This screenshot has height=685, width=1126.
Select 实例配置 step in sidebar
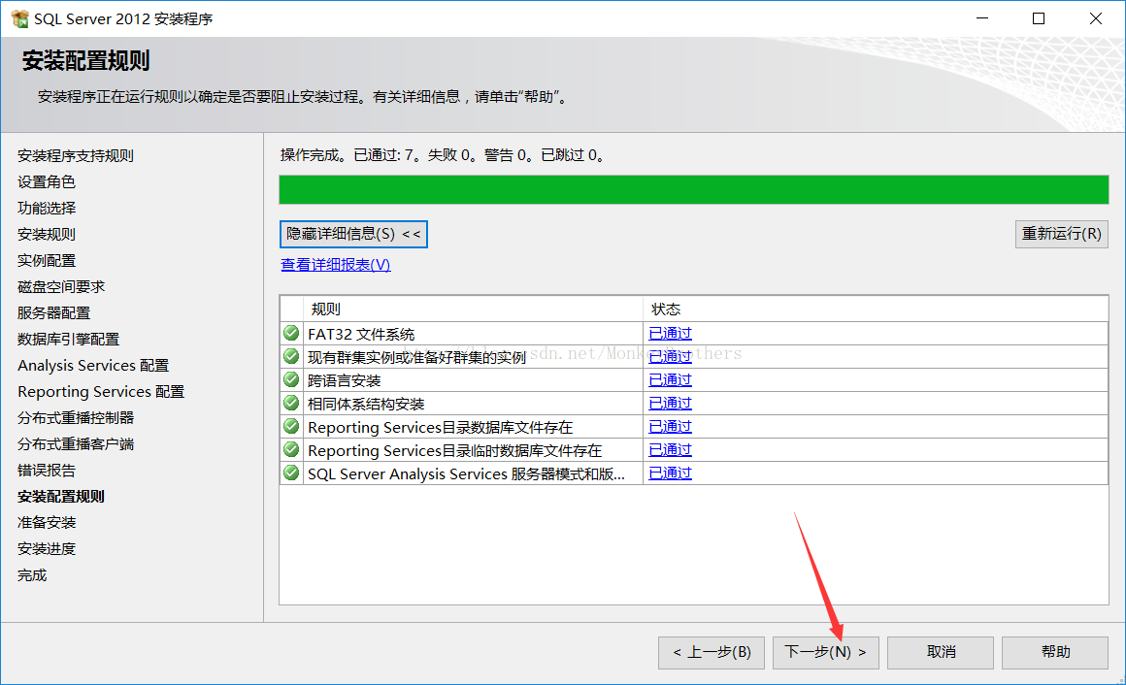(x=47, y=261)
